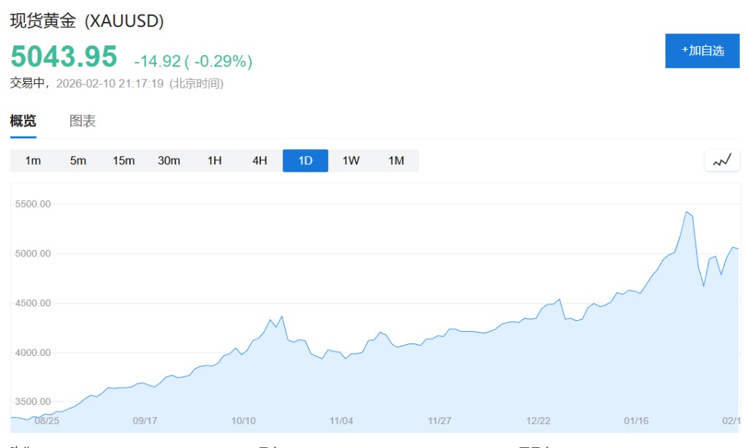Click the 11/27 date on the x-axis

point(439,420)
